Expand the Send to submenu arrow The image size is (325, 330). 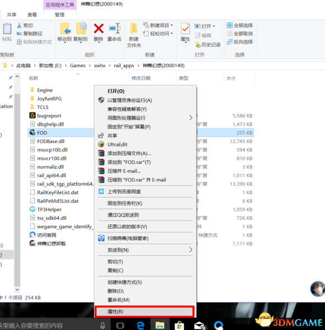pos(191,250)
